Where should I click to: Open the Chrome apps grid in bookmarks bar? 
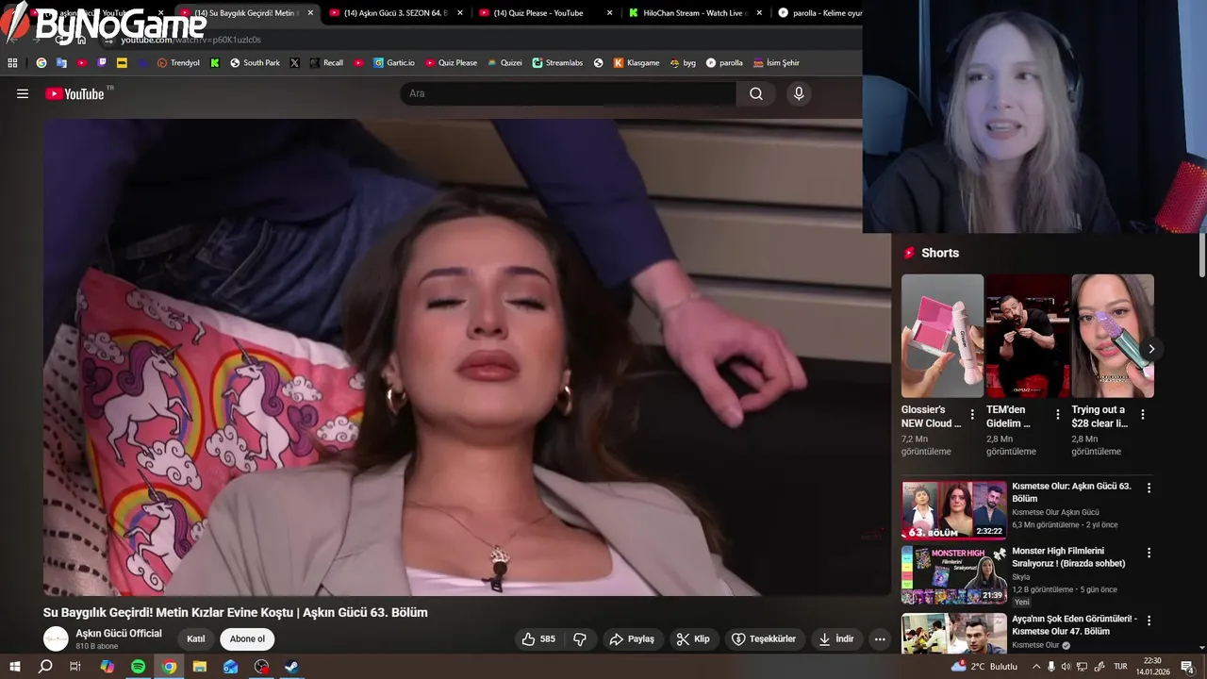click(12, 63)
